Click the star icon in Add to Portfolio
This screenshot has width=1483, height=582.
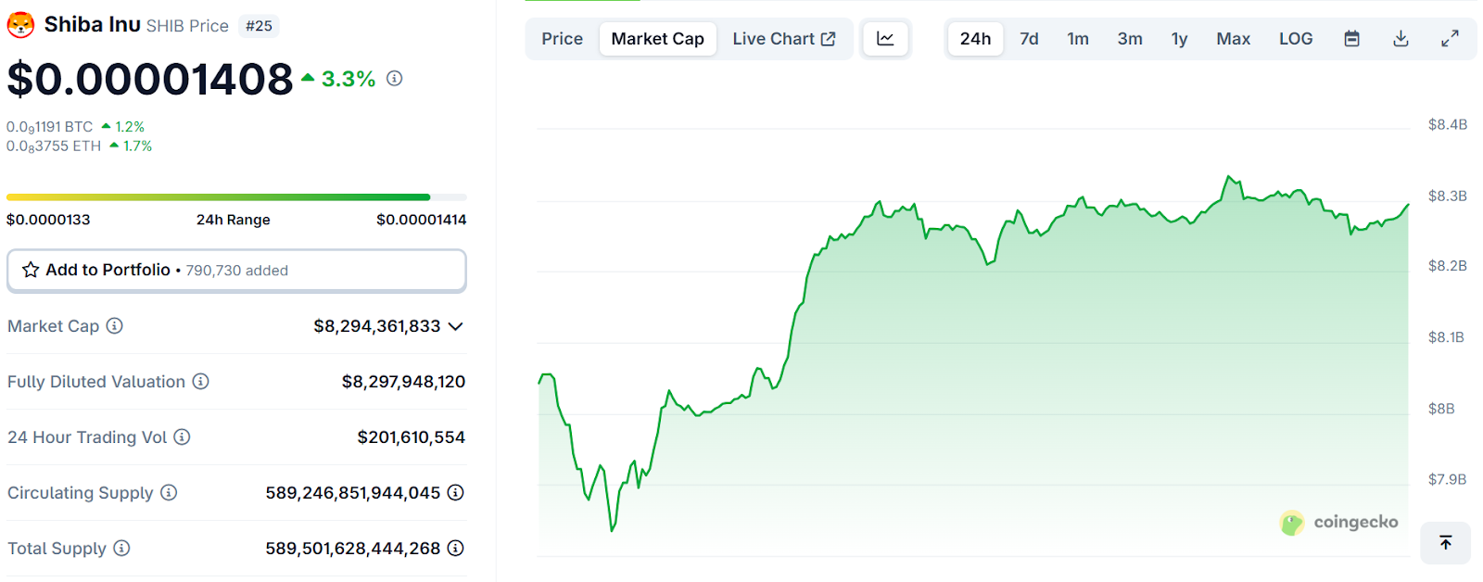click(31, 270)
